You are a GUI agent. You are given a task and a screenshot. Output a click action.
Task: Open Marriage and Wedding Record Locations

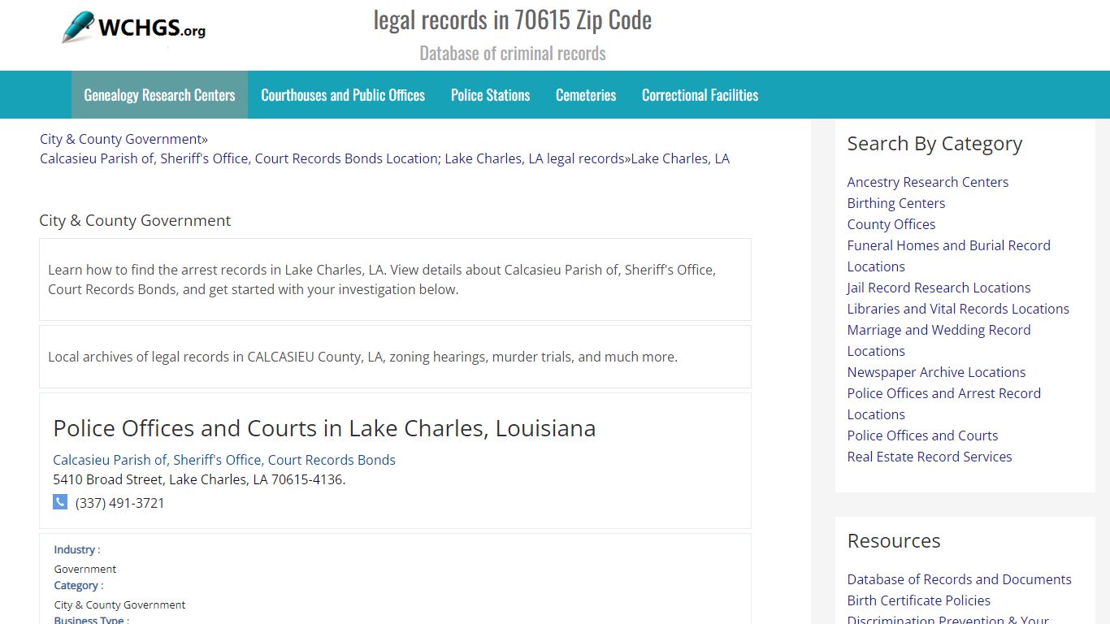click(x=939, y=340)
